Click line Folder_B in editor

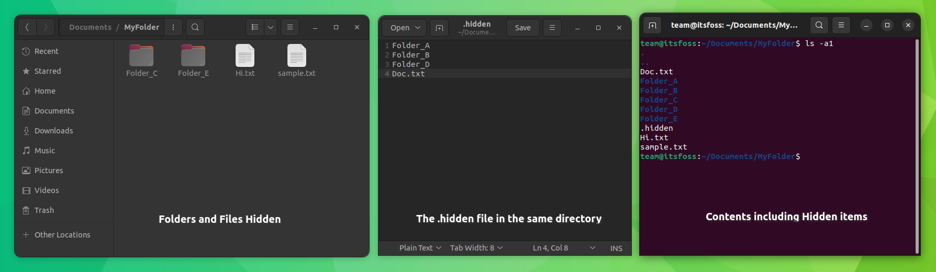[x=411, y=55]
